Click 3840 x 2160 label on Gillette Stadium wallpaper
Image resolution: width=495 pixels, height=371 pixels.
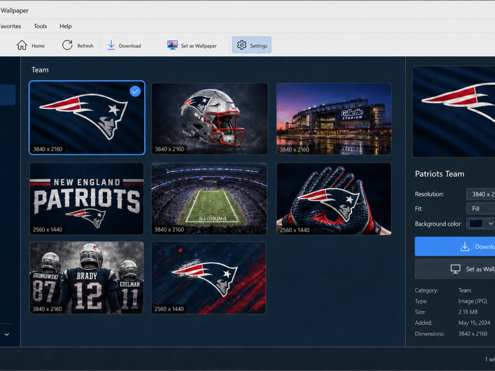295,150
